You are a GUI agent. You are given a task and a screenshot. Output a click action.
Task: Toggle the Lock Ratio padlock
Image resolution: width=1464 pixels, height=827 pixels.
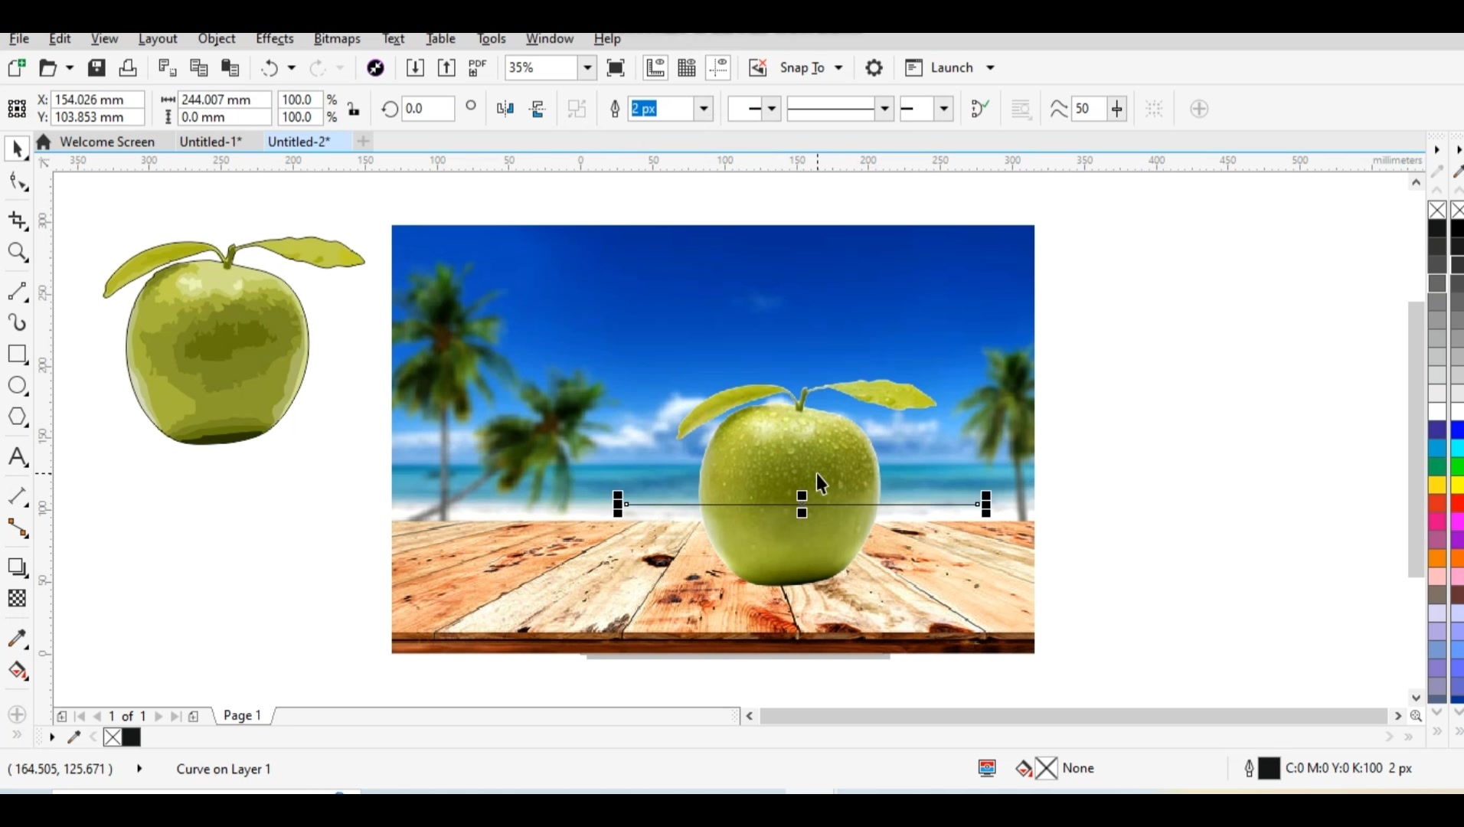pos(354,109)
